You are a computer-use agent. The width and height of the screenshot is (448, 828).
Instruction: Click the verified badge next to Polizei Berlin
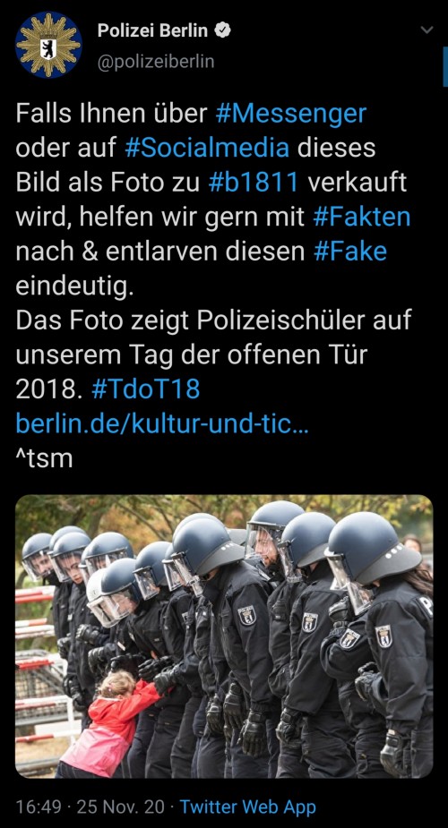[223, 31]
